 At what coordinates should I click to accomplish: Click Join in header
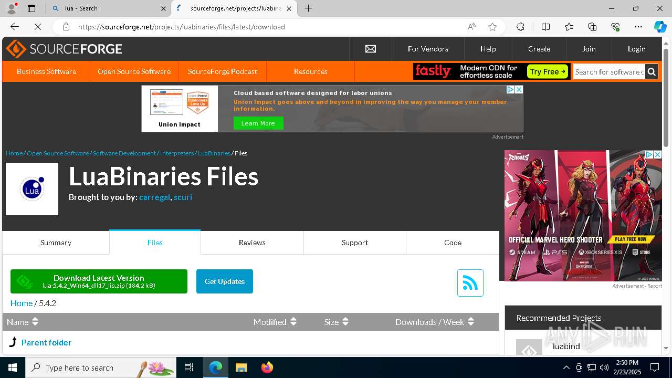click(589, 49)
